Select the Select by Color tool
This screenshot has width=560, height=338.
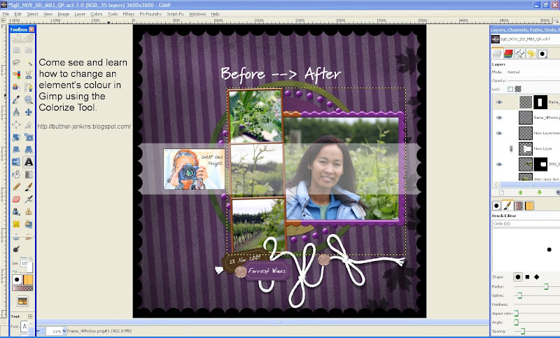click(16, 75)
